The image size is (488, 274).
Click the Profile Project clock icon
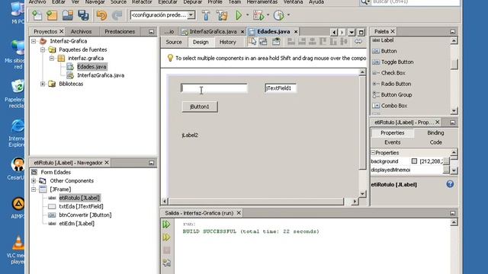(279, 15)
